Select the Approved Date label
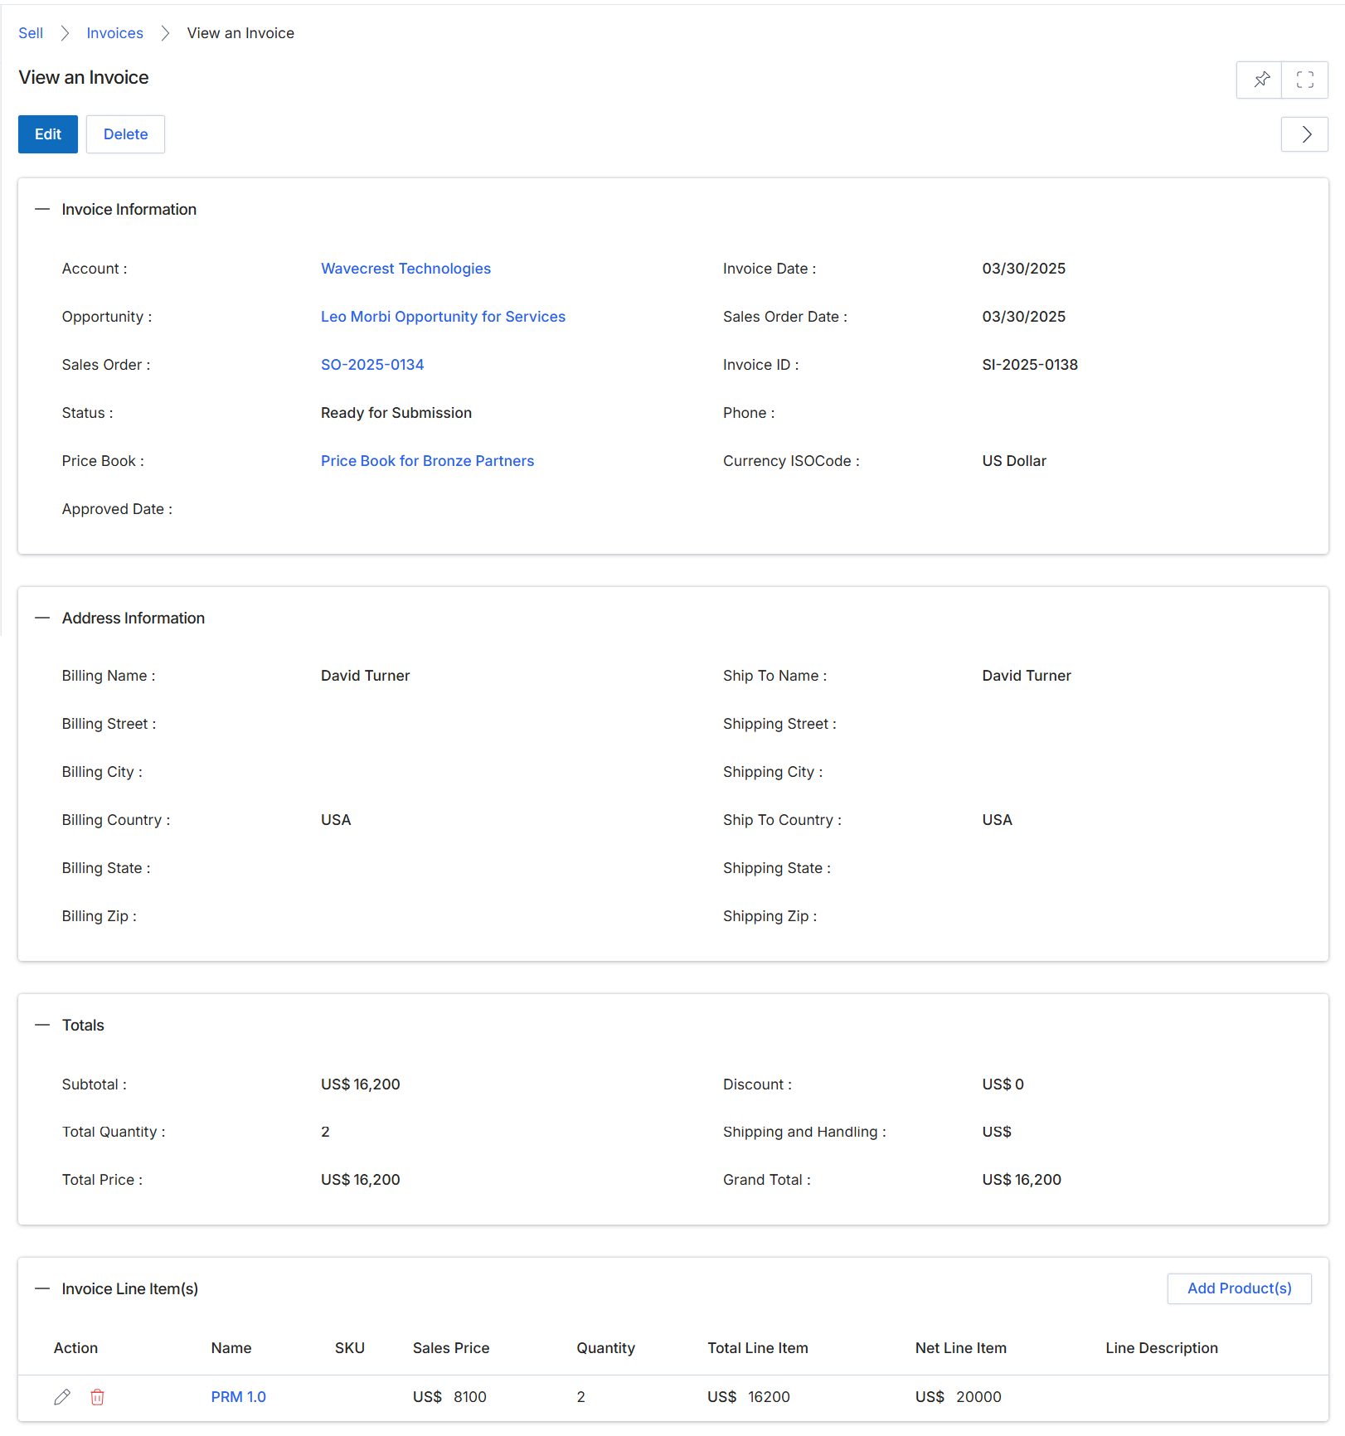 [x=117, y=509]
